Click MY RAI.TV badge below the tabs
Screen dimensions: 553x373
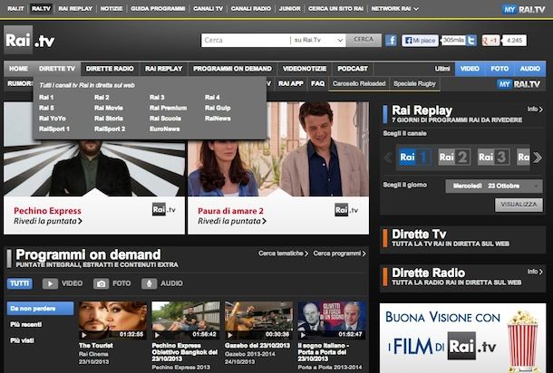pyautogui.click(x=519, y=84)
